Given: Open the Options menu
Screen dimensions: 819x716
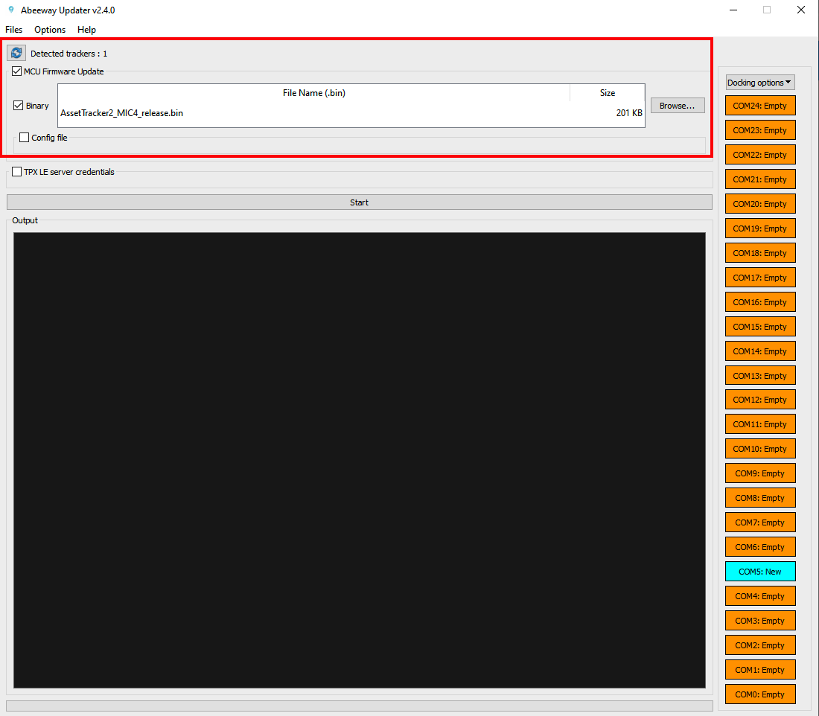Looking at the screenshot, I should [50, 30].
